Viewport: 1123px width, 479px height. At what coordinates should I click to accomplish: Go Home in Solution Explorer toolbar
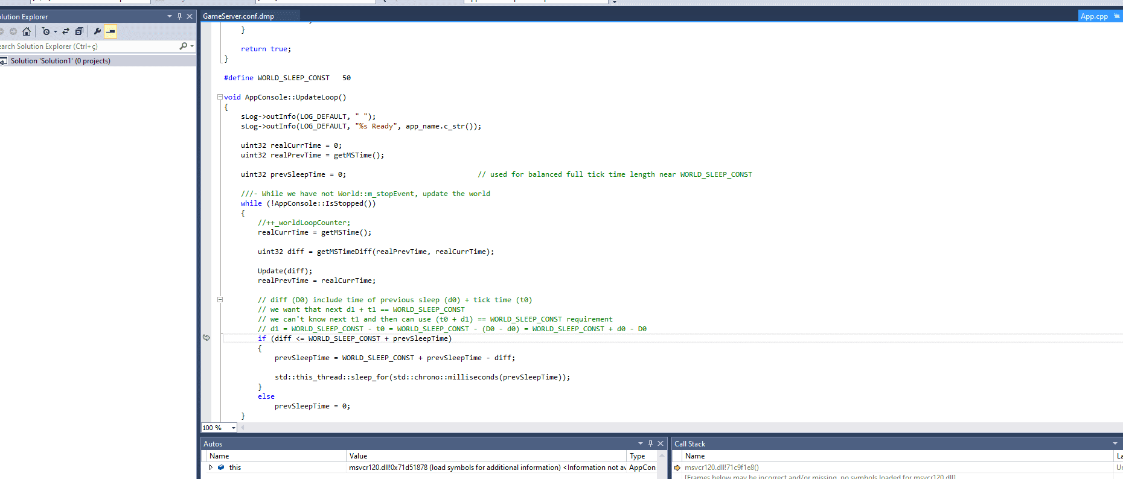[x=26, y=31]
